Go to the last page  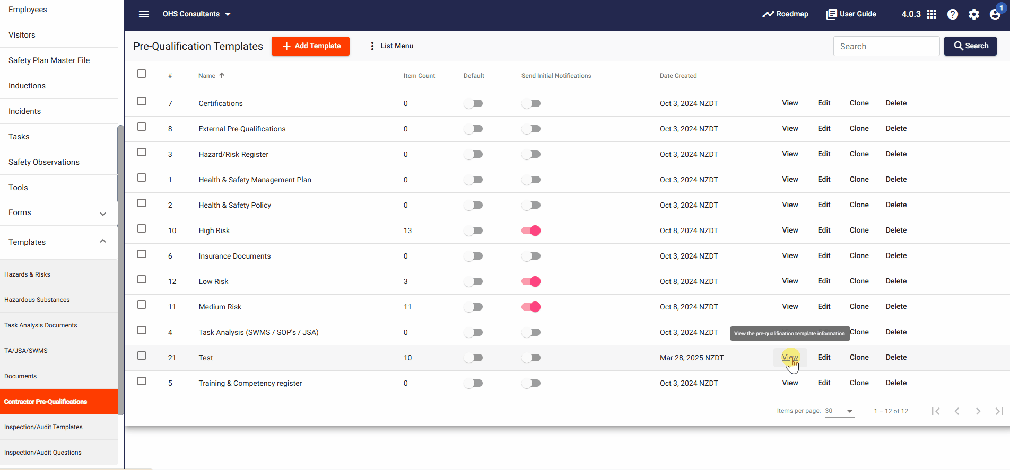pyautogui.click(x=999, y=411)
